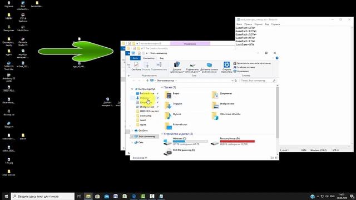Select Pinnacle Studio desktop shortcut
356x200 pixels.
point(23,42)
